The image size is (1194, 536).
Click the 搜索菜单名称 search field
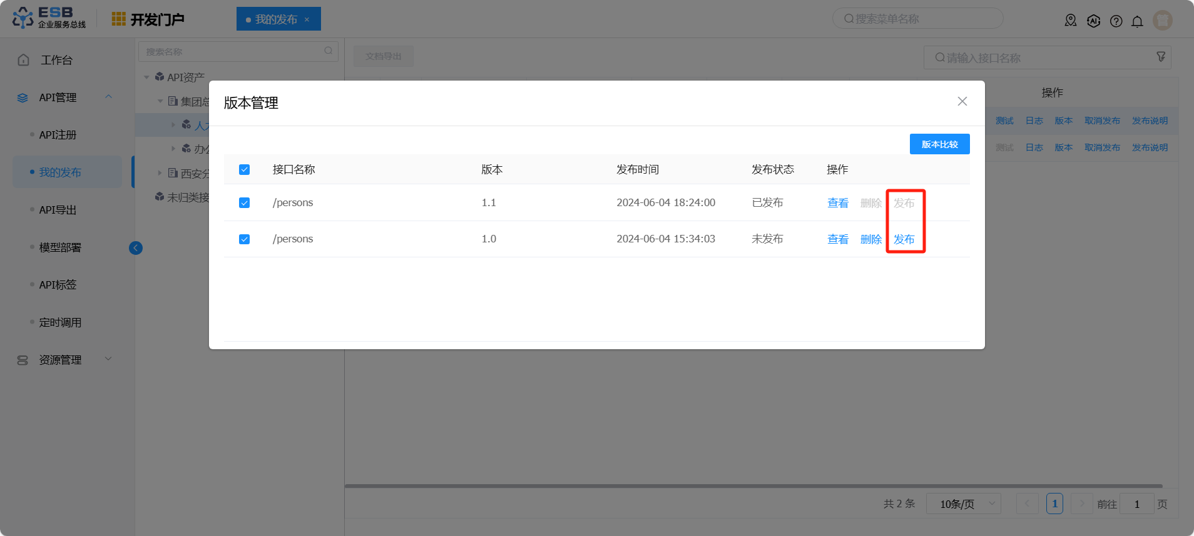point(917,19)
